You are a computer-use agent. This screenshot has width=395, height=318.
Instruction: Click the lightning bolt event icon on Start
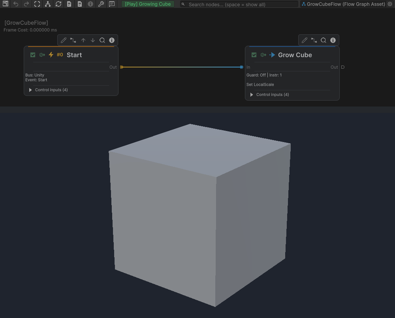pos(51,54)
